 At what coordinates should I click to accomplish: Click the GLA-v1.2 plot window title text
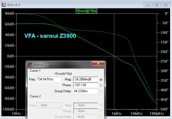pyautogui.click(x=14, y=5)
